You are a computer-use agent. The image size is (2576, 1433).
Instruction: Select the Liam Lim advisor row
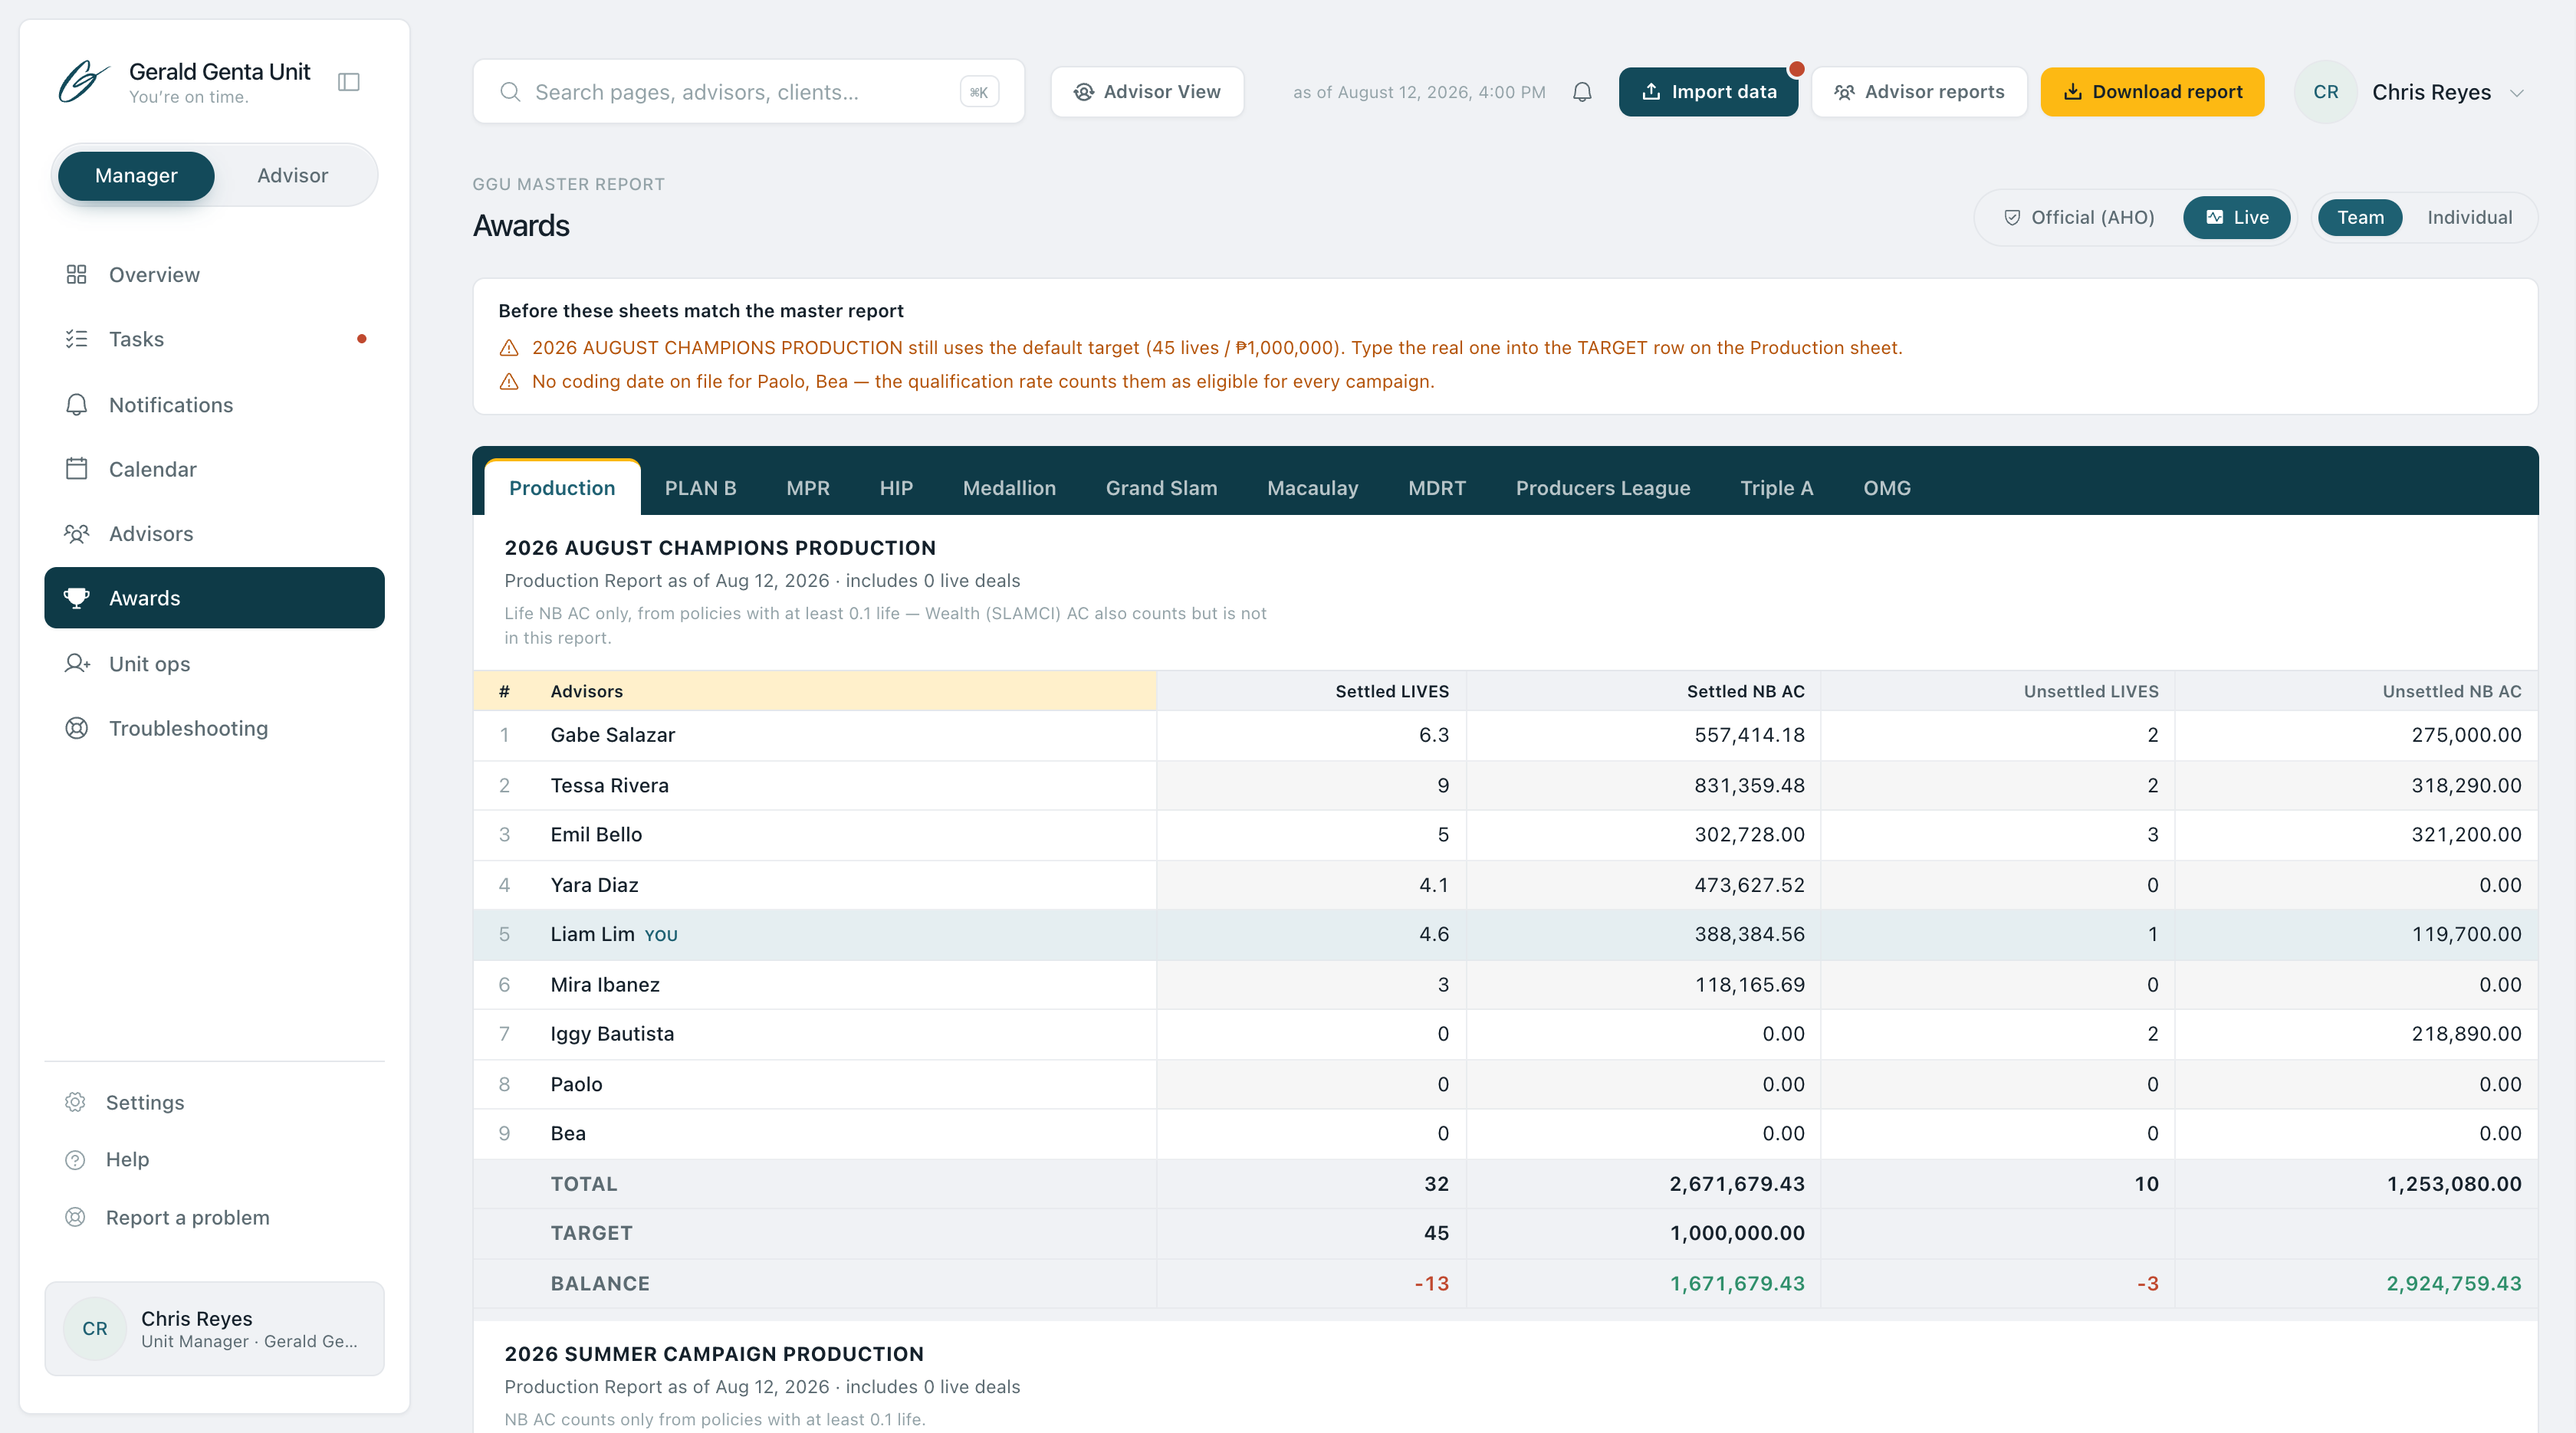1505,934
